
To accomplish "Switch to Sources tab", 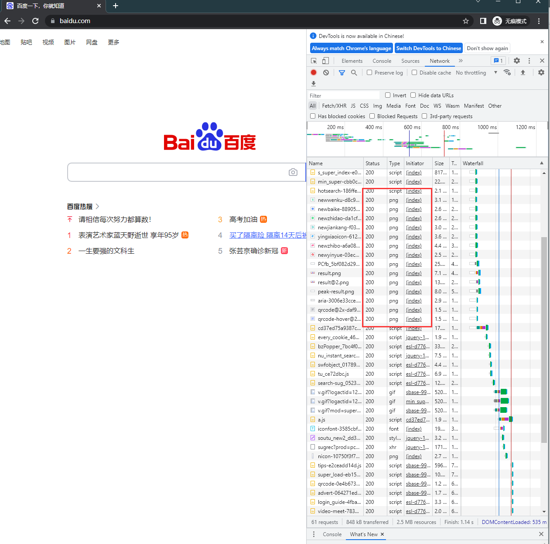I will click(x=410, y=61).
